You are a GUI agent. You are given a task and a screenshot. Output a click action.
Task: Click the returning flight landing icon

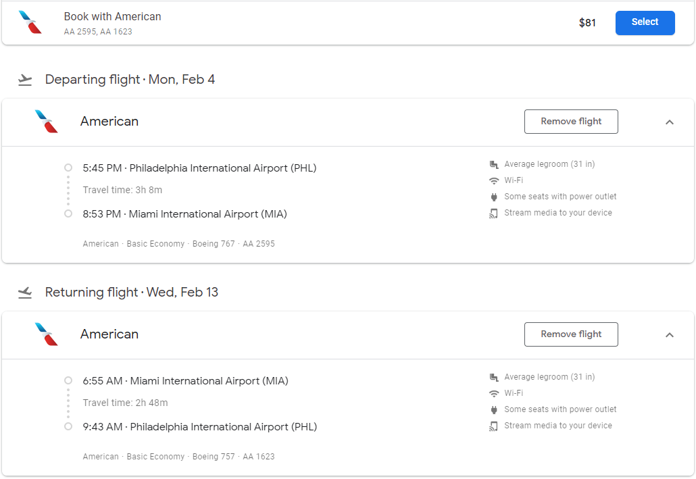coord(25,293)
